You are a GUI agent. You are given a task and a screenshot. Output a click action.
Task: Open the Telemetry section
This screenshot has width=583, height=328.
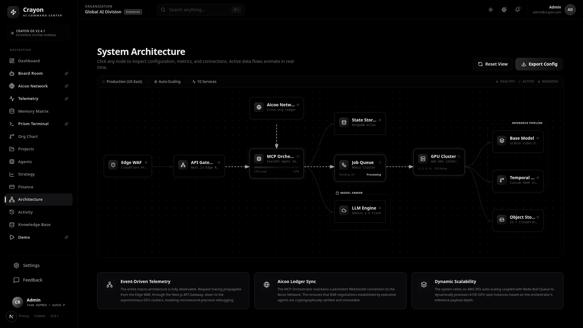[39, 99]
